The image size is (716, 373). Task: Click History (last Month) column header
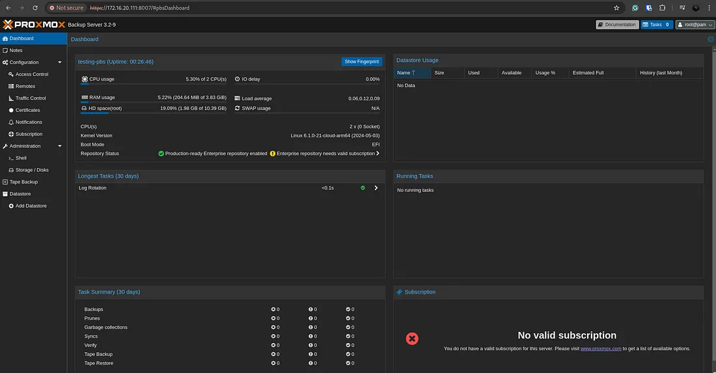pyautogui.click(x=669, y=73)
